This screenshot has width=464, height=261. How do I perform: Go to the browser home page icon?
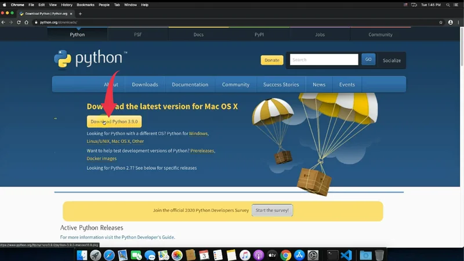(x=27, y=23)
